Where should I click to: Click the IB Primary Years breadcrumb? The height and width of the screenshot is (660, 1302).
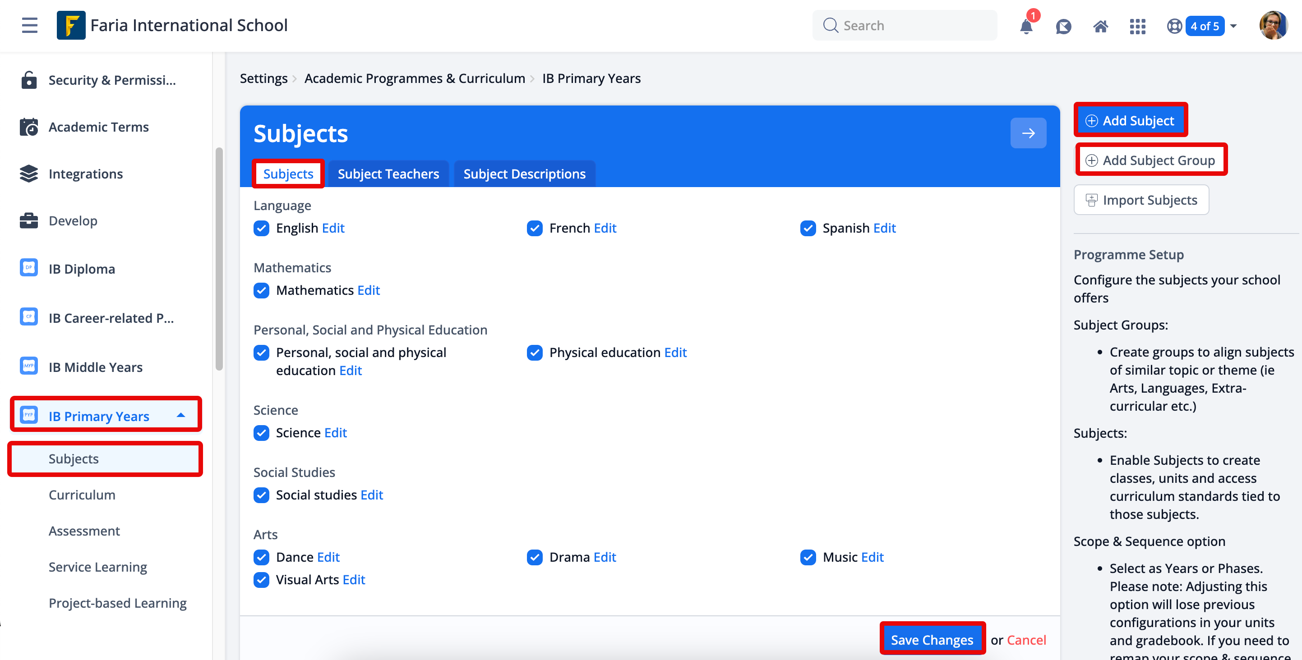(591, 78)
